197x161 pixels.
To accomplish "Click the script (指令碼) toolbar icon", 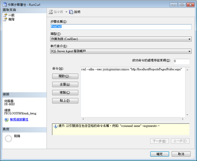I will [51, 12].
